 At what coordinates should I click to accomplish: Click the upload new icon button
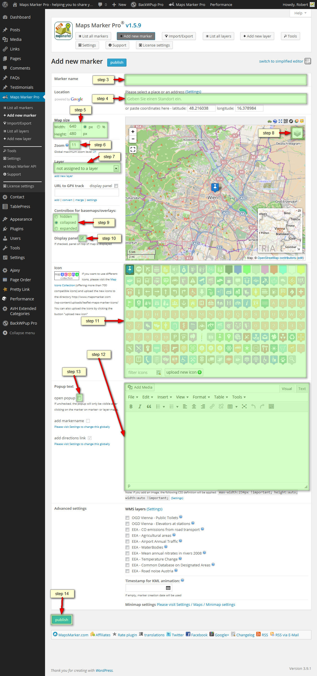point(184,372)
